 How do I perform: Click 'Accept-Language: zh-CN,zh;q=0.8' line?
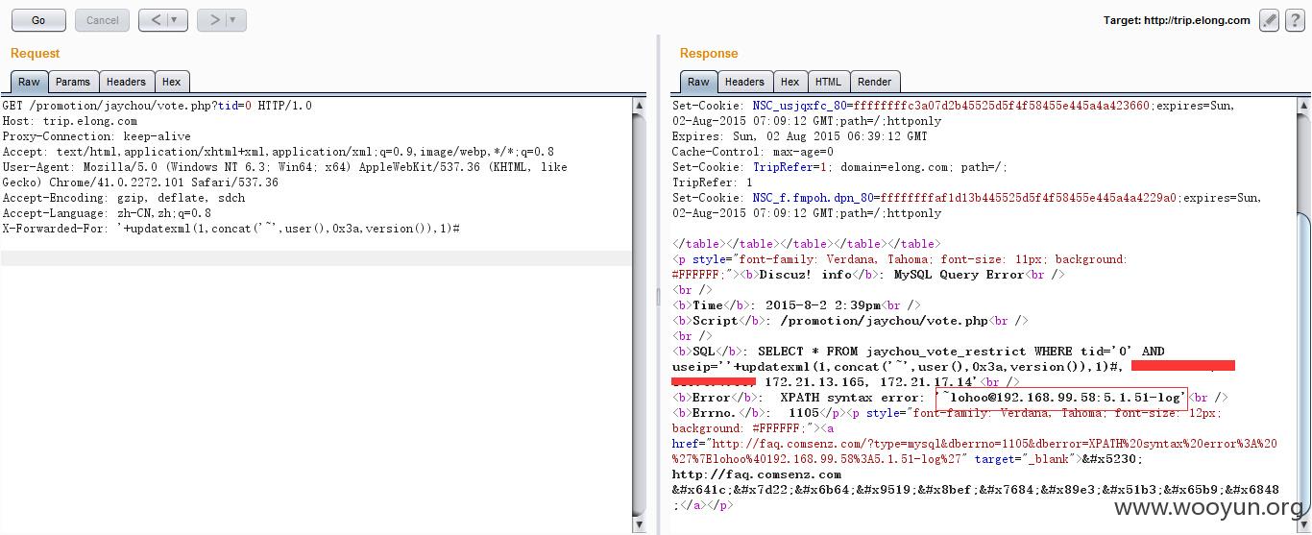click(107, 213)
